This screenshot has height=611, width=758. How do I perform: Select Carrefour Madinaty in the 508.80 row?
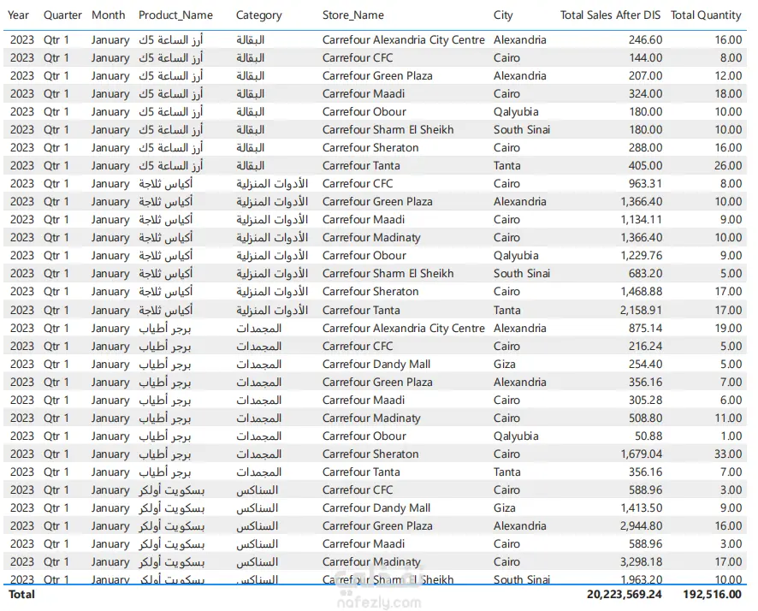371,418
